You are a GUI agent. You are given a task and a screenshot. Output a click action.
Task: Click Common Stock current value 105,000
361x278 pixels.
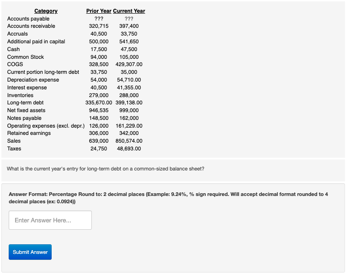coord(129,57)
